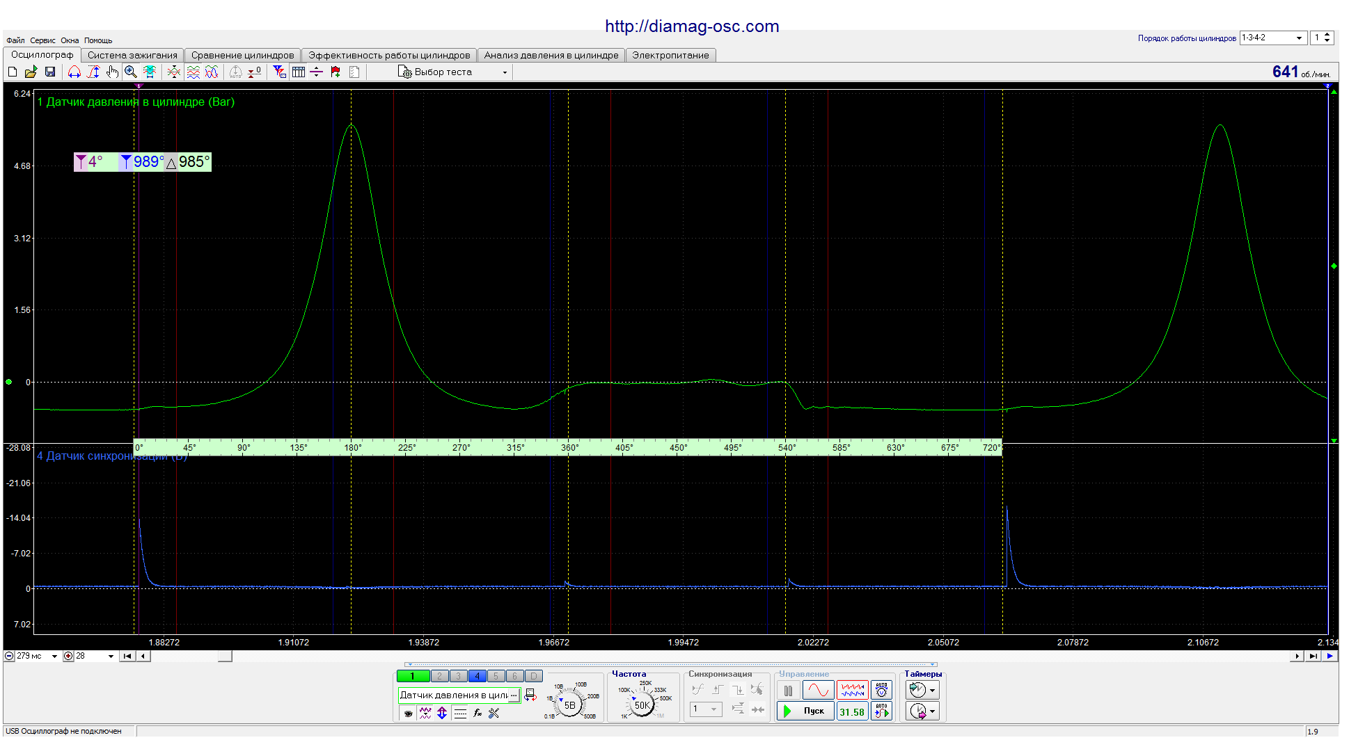
Task: Select the Осциллограф tab
Action: click(x=42, y=54)
